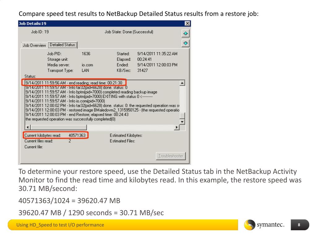The width and height of the screenshot is (317, 238).
Task: Click the Current files read value 2
Action: 70,141
